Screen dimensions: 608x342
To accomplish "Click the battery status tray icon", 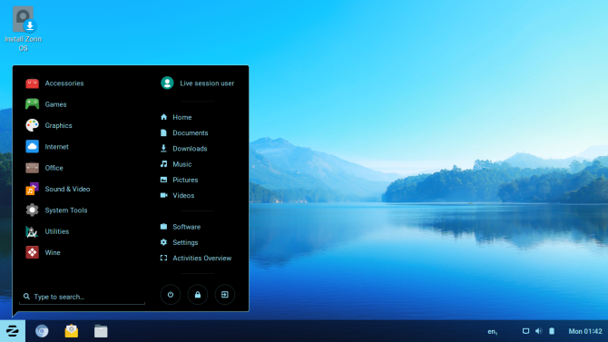I will click(552, 331).
